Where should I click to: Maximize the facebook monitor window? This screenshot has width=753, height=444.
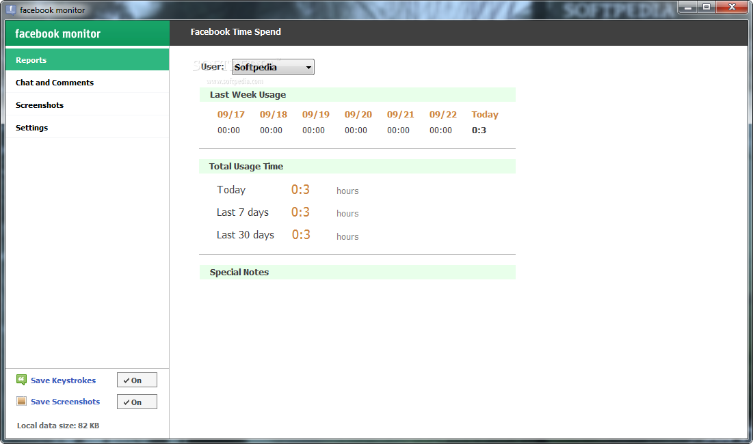[x=706, y=8]
